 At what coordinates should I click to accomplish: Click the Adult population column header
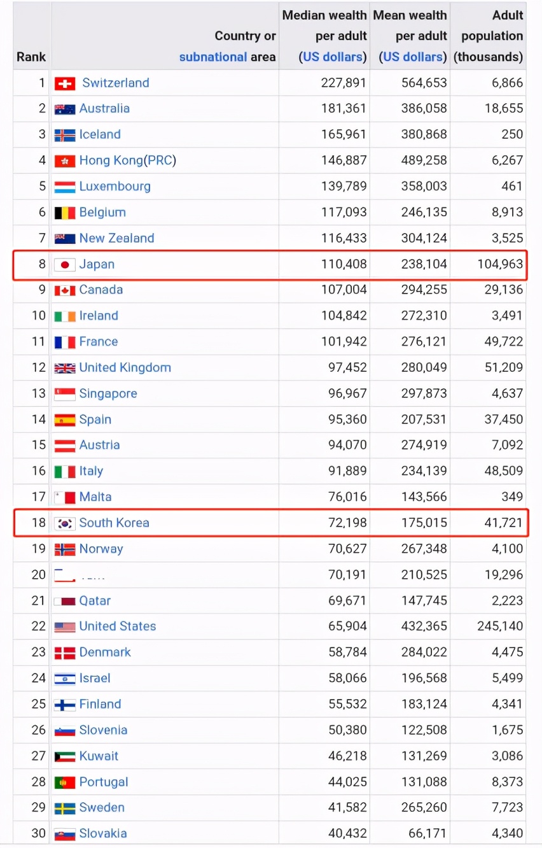click(488, 36)
